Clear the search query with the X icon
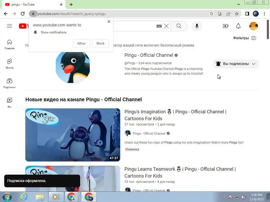Image resolution: width=270 pixels, height=202 pixels. click(x=166, y=26)
